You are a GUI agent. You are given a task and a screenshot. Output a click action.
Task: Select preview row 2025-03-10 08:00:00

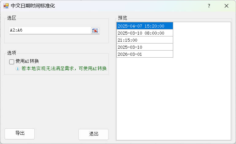click(x=145, y=33)
